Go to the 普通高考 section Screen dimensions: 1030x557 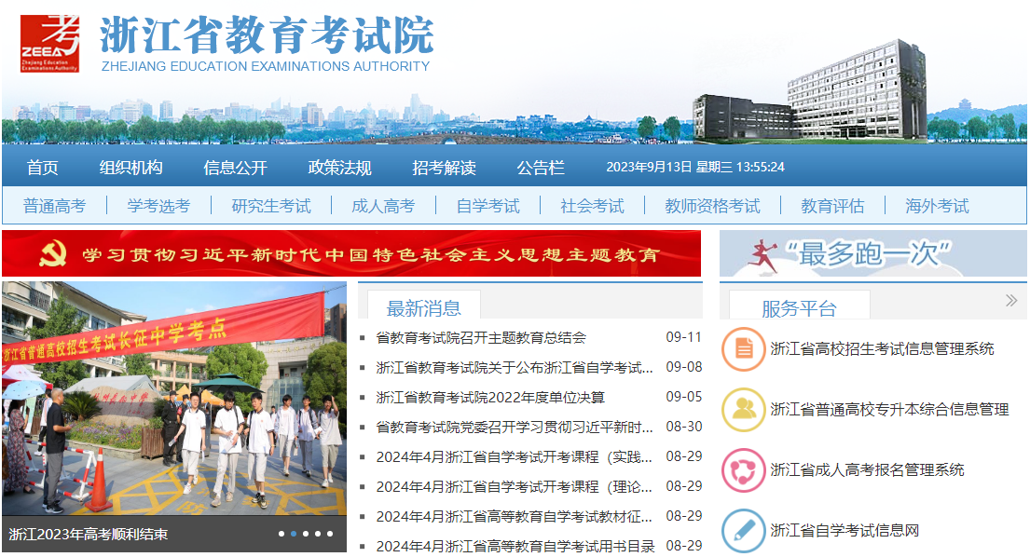point(54,207)
